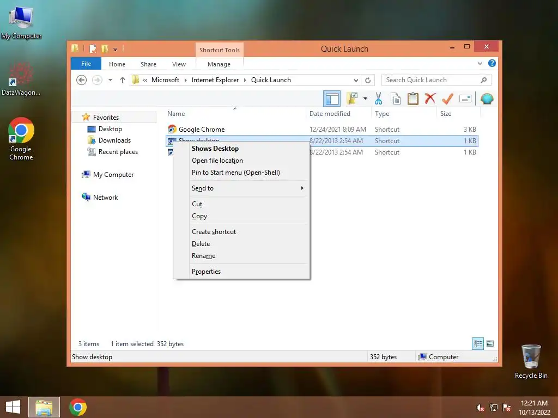Click the Paste clipboard toolbar icon
This screenshot has height=418, width=558.
(x=413, y=99)
